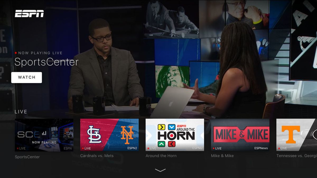The image size is (317, 178).
Task: Toggle the LIVE indicator on SportsCenter card
Action: click(21, 148)
